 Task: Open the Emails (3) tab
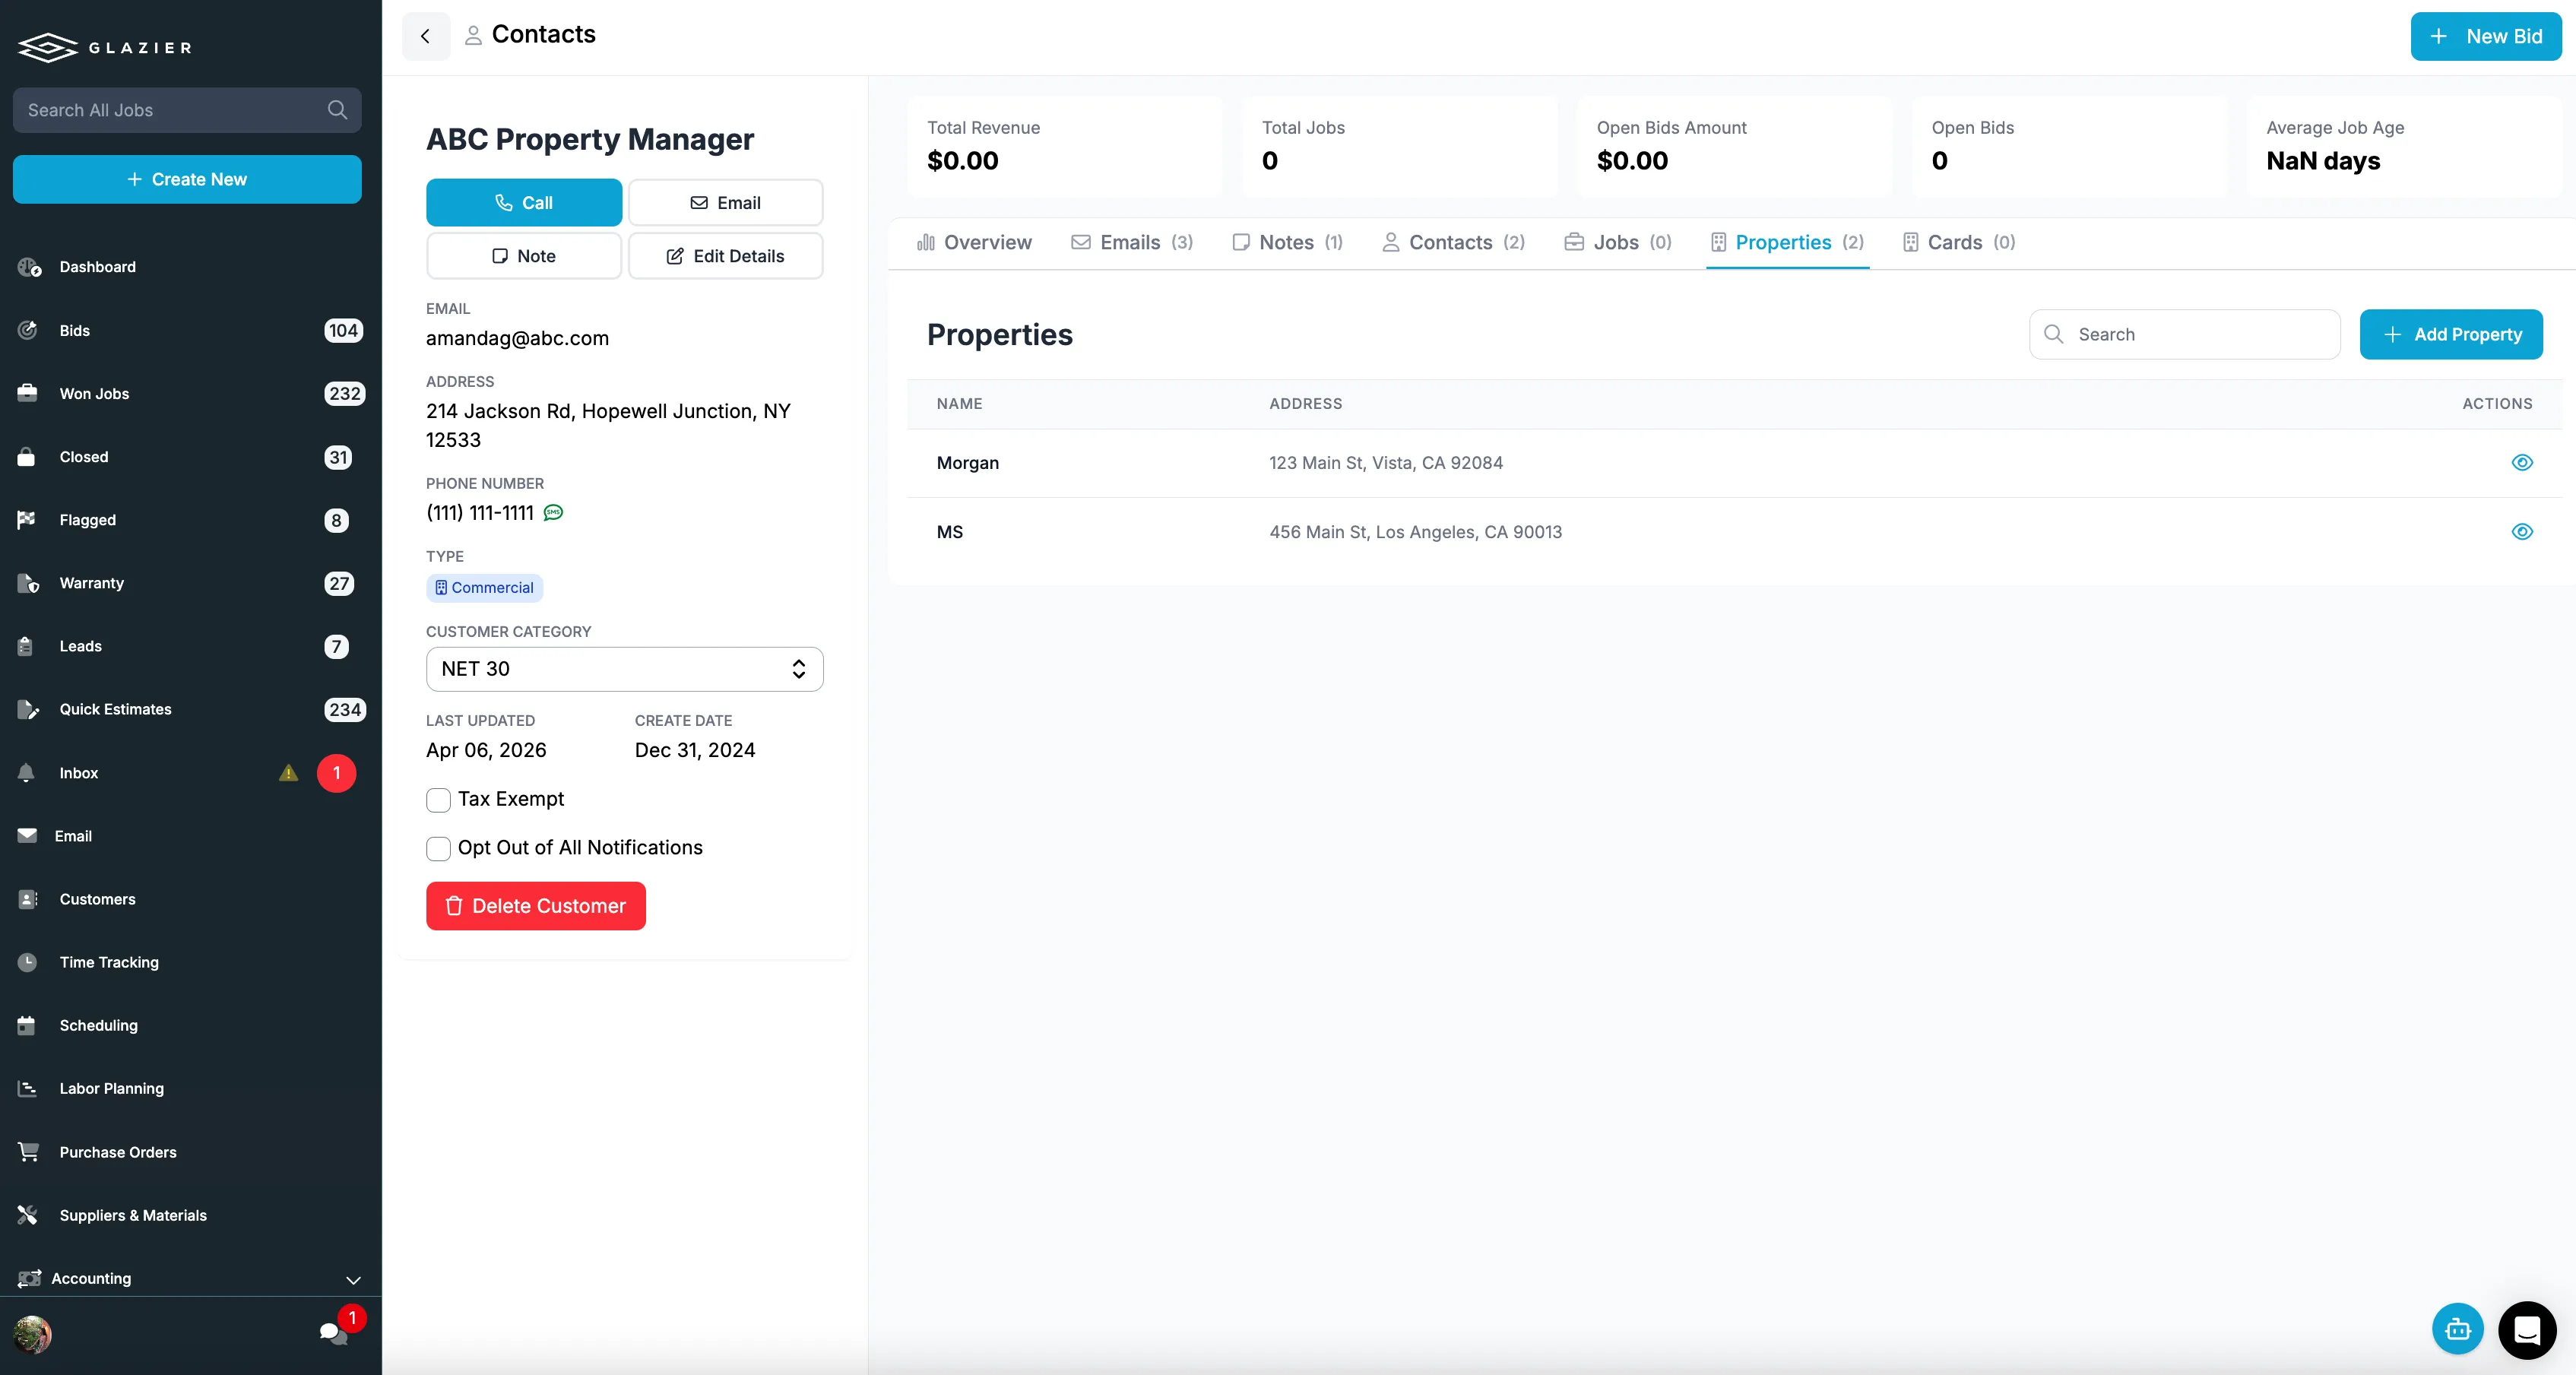tap(1132, 243)
